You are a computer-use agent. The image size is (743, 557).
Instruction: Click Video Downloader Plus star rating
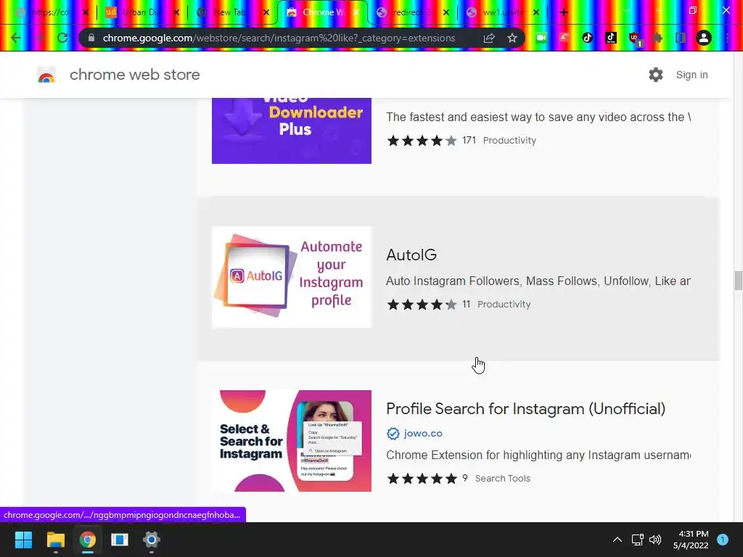(x=422, y=141)
